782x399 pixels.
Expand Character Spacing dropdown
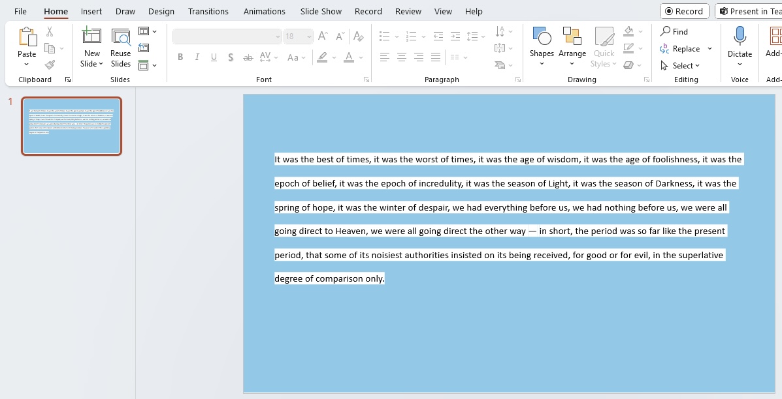pos(276,57)
